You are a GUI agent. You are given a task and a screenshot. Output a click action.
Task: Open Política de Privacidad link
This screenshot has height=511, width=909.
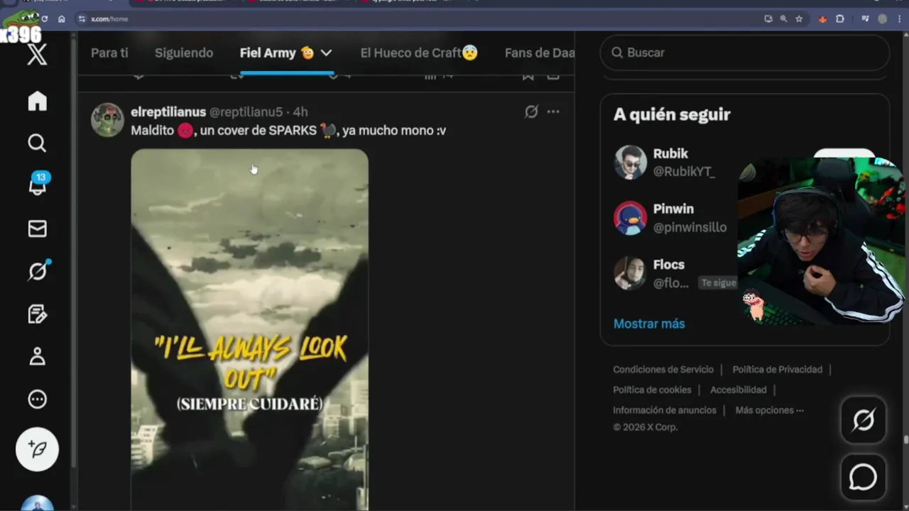(x=777, y=370)
